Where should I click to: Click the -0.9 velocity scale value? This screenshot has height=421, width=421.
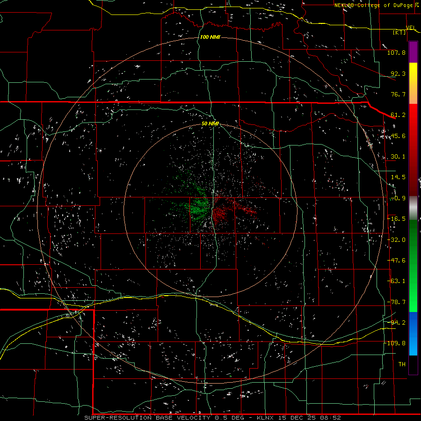coord(398,198)
